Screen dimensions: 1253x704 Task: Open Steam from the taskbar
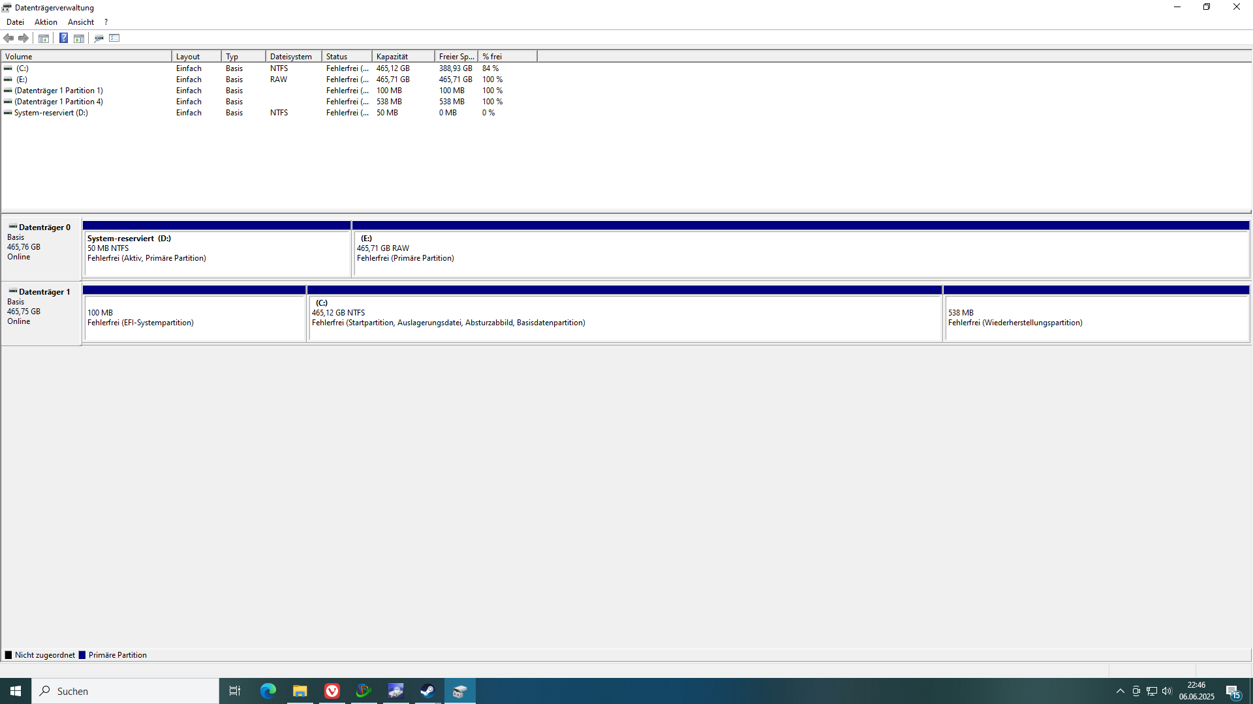tap(427, 691)
